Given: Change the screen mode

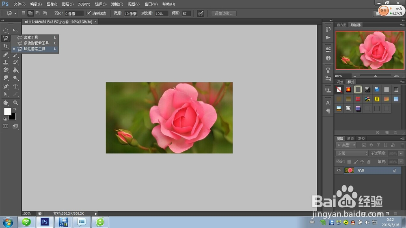Looking at the screenshot, I should pos(15,126).
